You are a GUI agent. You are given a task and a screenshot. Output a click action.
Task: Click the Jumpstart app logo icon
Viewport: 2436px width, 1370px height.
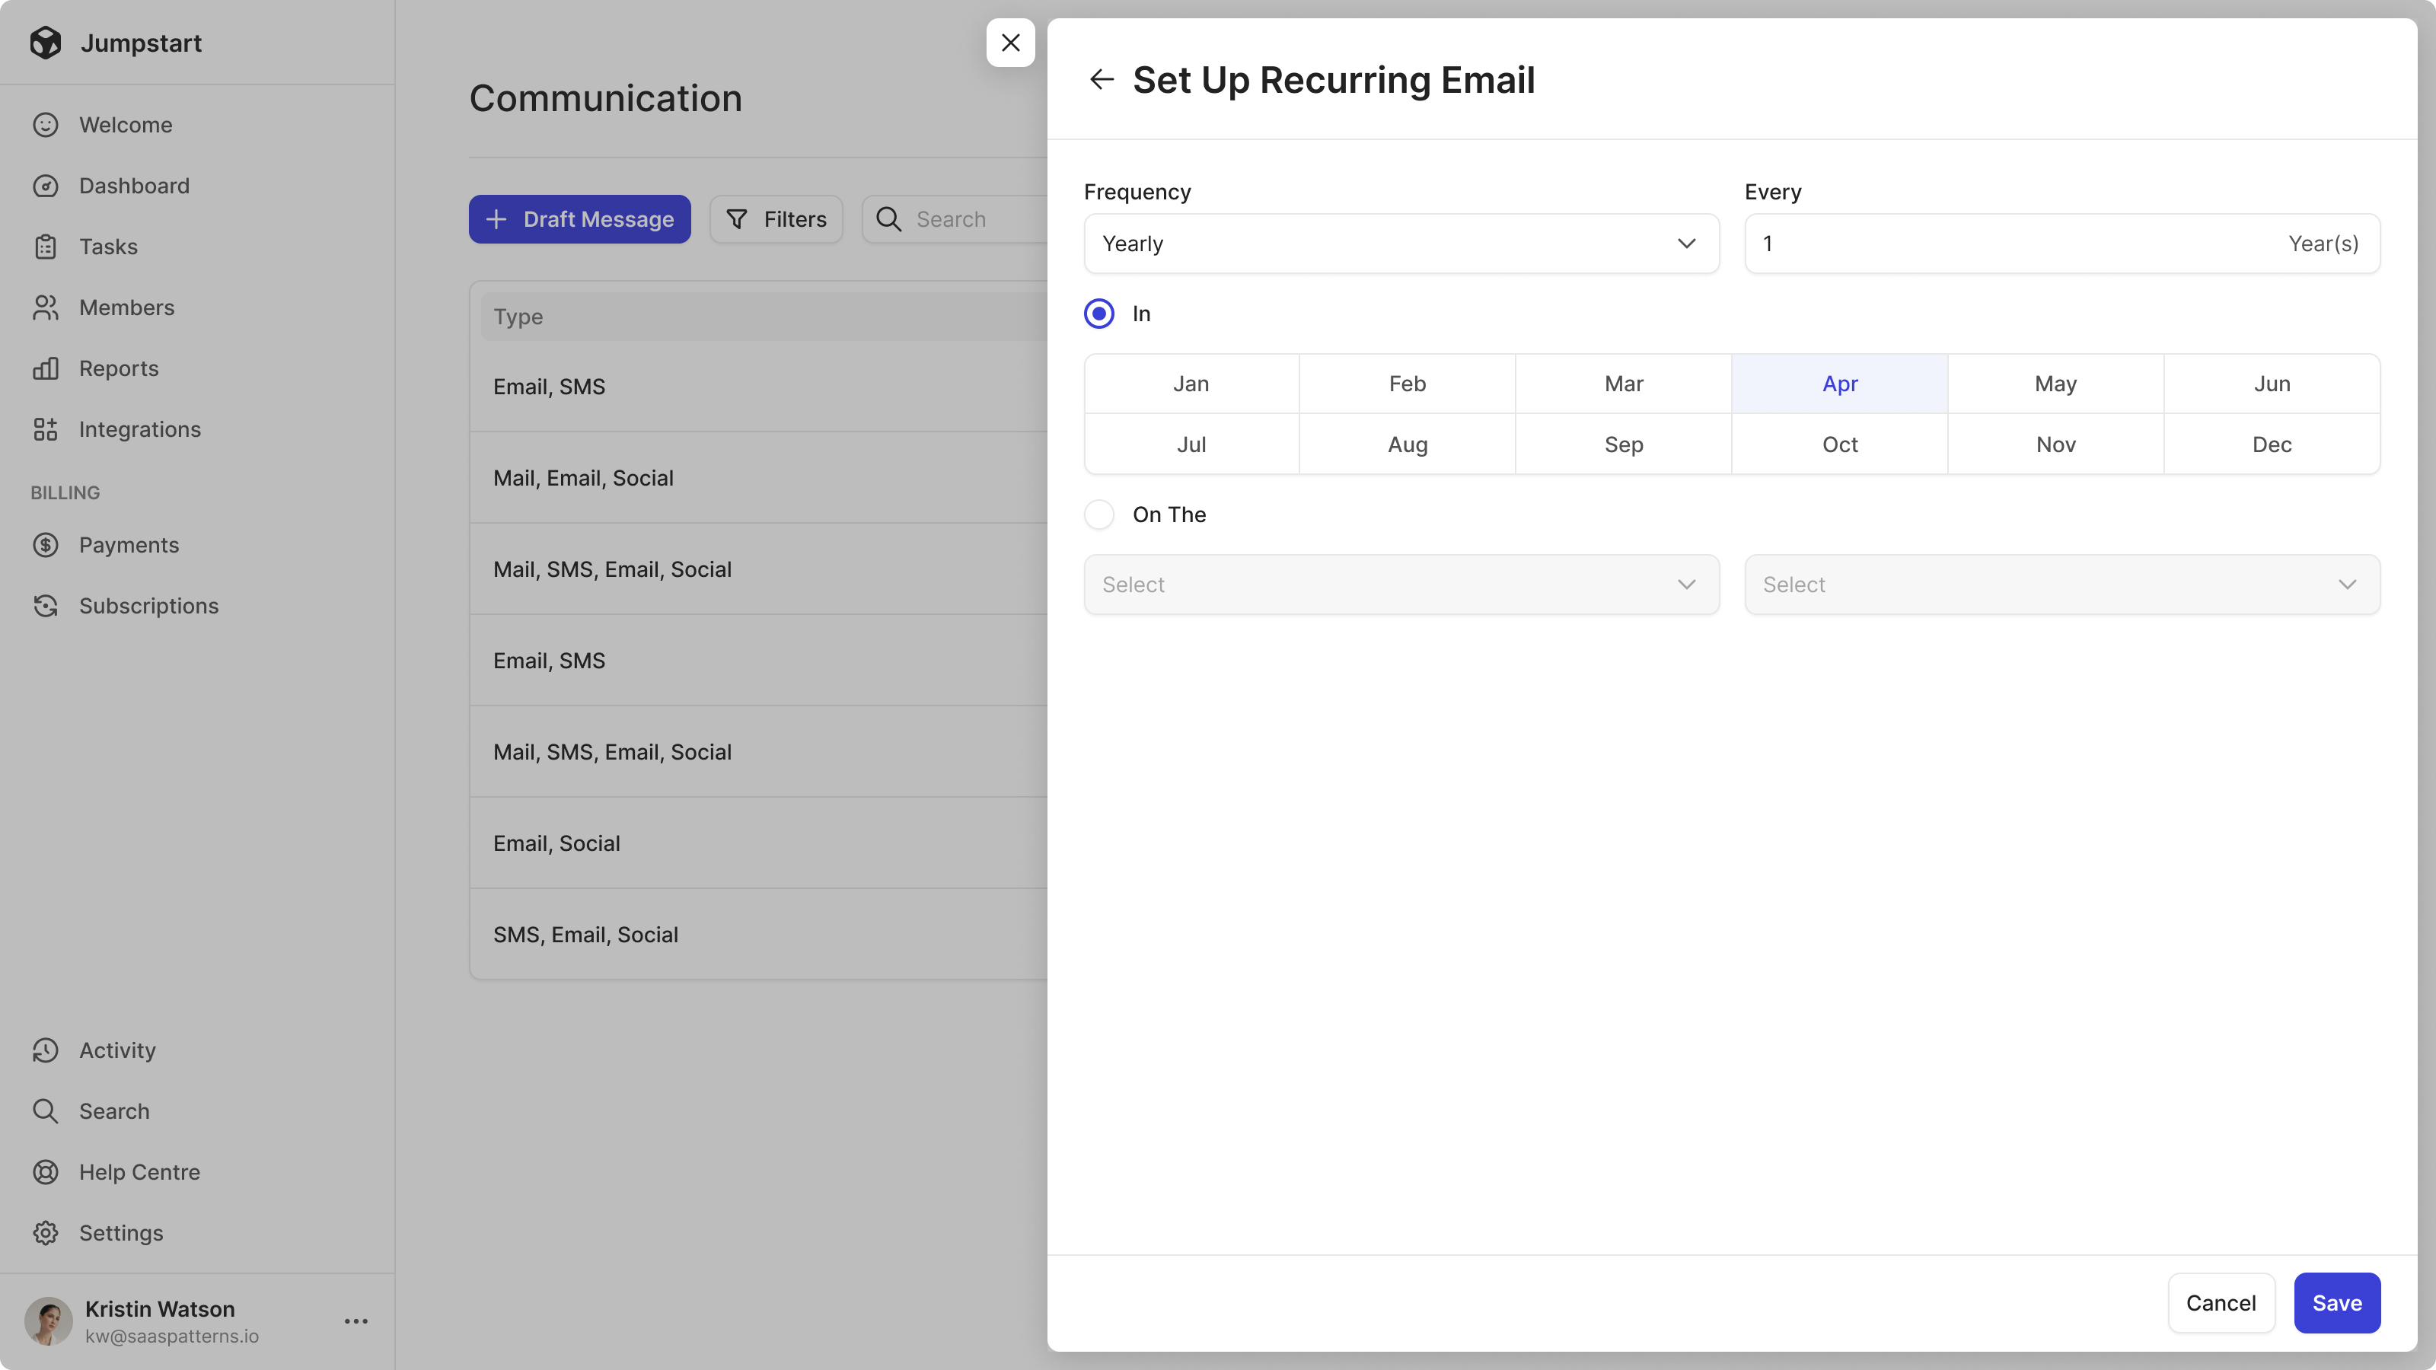45,42
